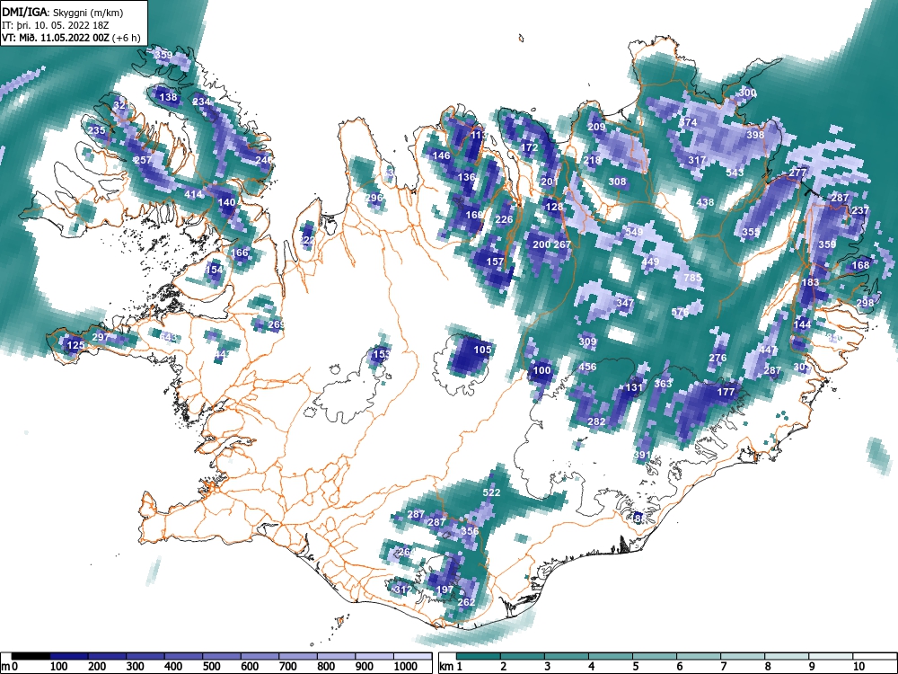Click the 347 visibility value
Image resolution: width=898 pixels, height=674 pixels.
625,303
